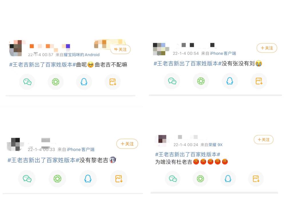Screen dimensions: 286x214
Task: Share the 曲老吉 post to WeChat
Action: (27, 82)
